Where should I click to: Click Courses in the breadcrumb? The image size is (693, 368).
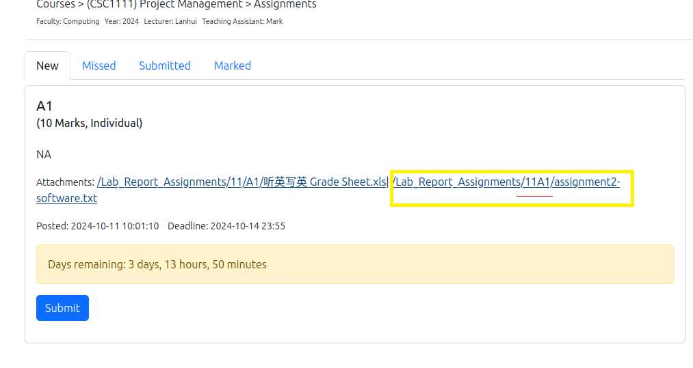coord(55,5)
